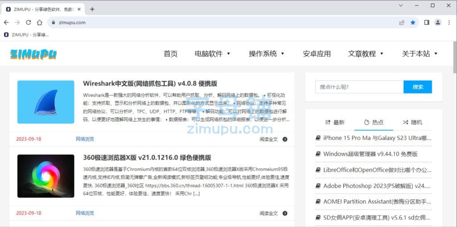Click the book icon beside LibreOffice entry
457x227 pixels.
click(x=318, y=170)
